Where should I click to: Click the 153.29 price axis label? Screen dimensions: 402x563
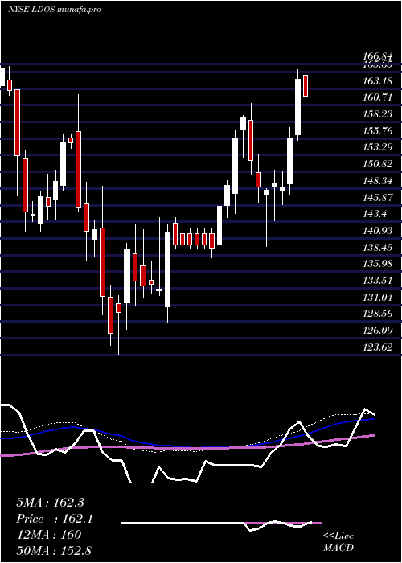[x=377, y=147]
